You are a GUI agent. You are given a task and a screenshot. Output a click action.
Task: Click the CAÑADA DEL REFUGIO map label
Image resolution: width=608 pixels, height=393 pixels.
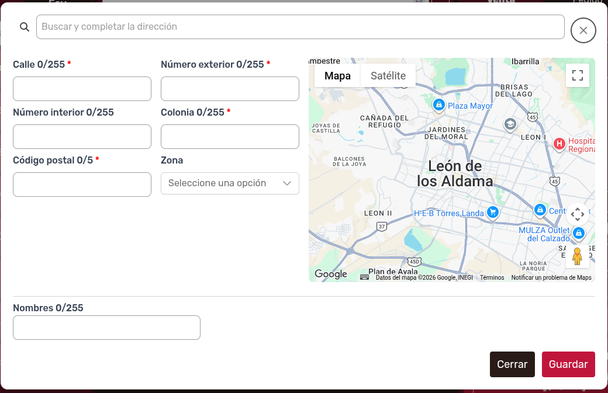[x=384, y=121]
